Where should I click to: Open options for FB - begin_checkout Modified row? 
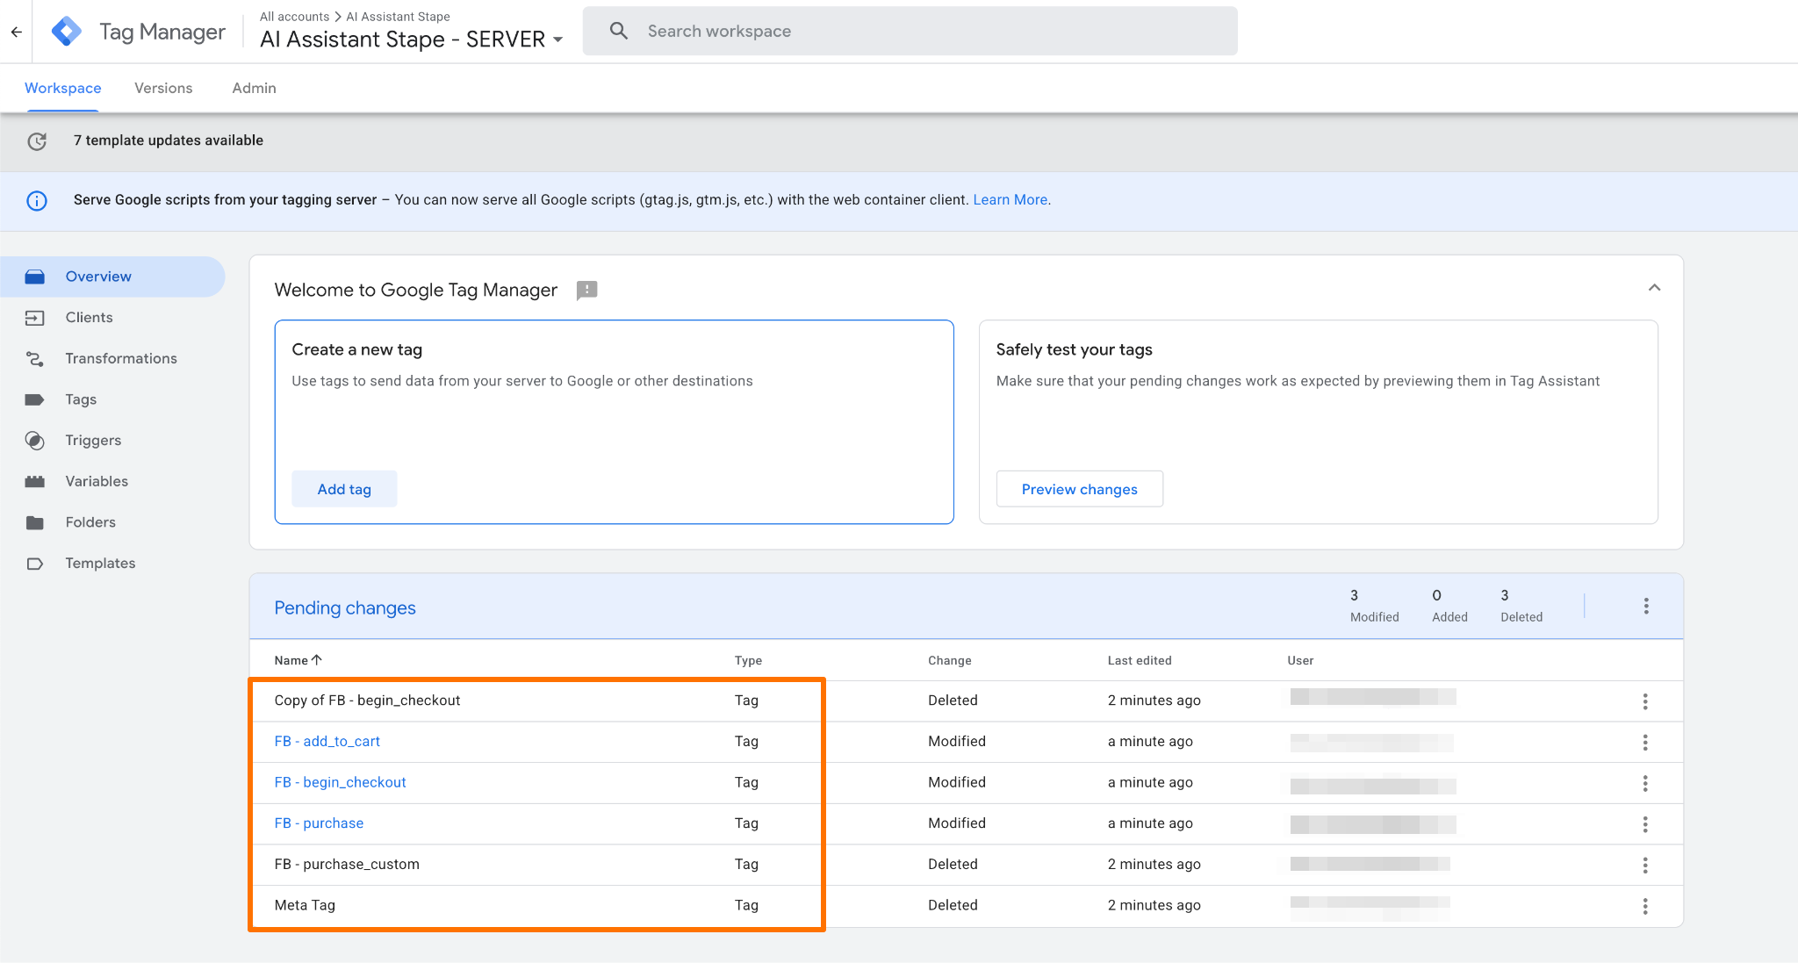1645,783
